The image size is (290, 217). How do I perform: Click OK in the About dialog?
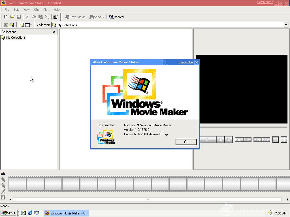pos(186,142)
